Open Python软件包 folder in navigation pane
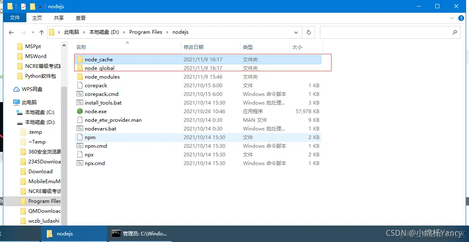 pos(37,76)
